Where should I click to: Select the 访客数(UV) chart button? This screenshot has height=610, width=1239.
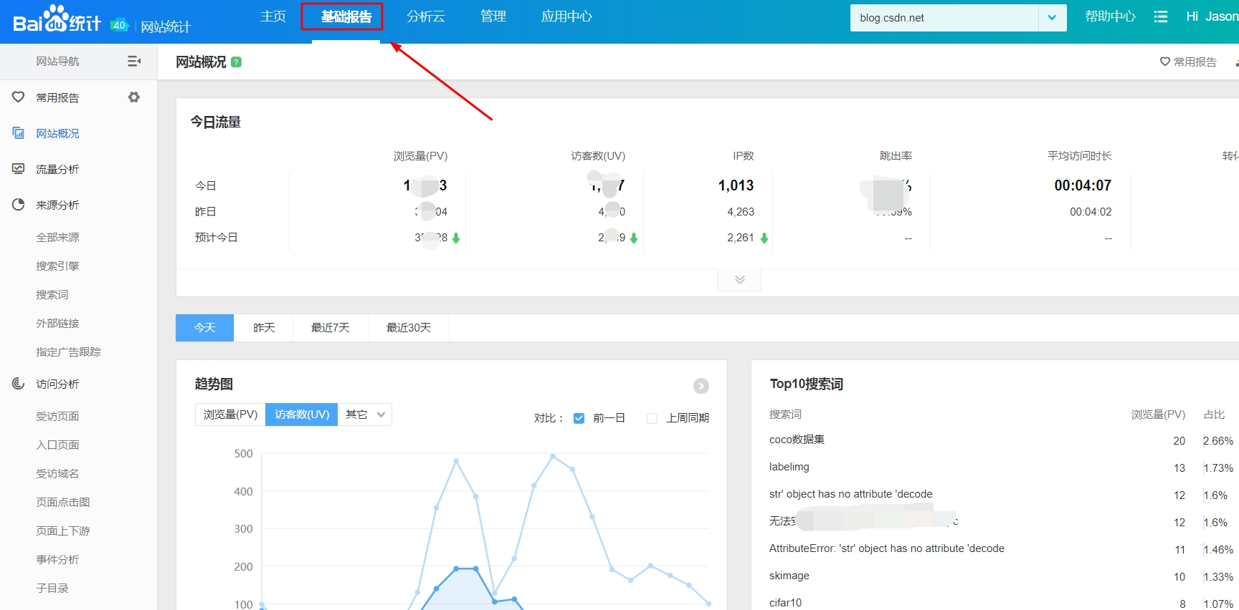pos(302,415)
